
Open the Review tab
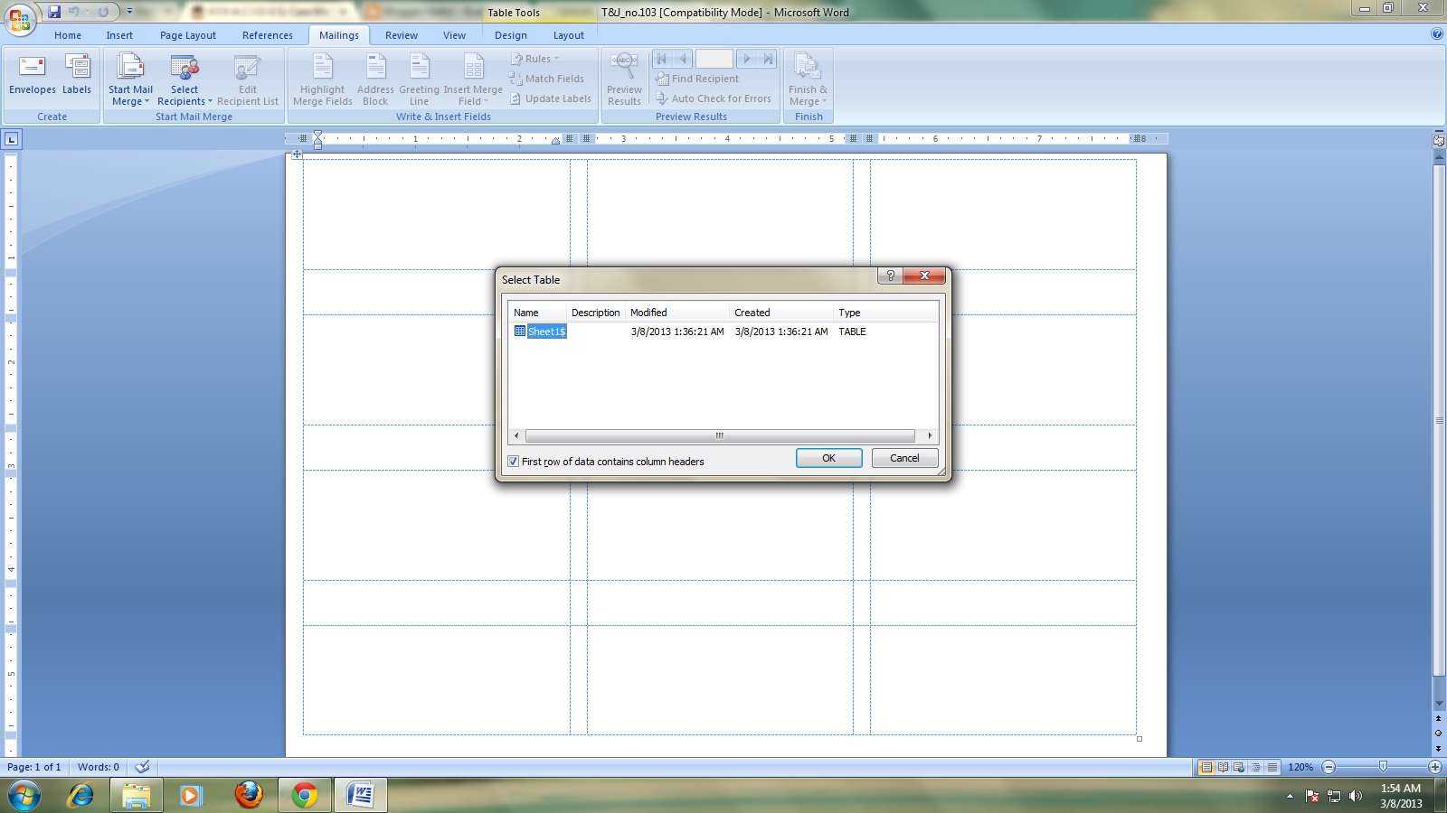402,35
